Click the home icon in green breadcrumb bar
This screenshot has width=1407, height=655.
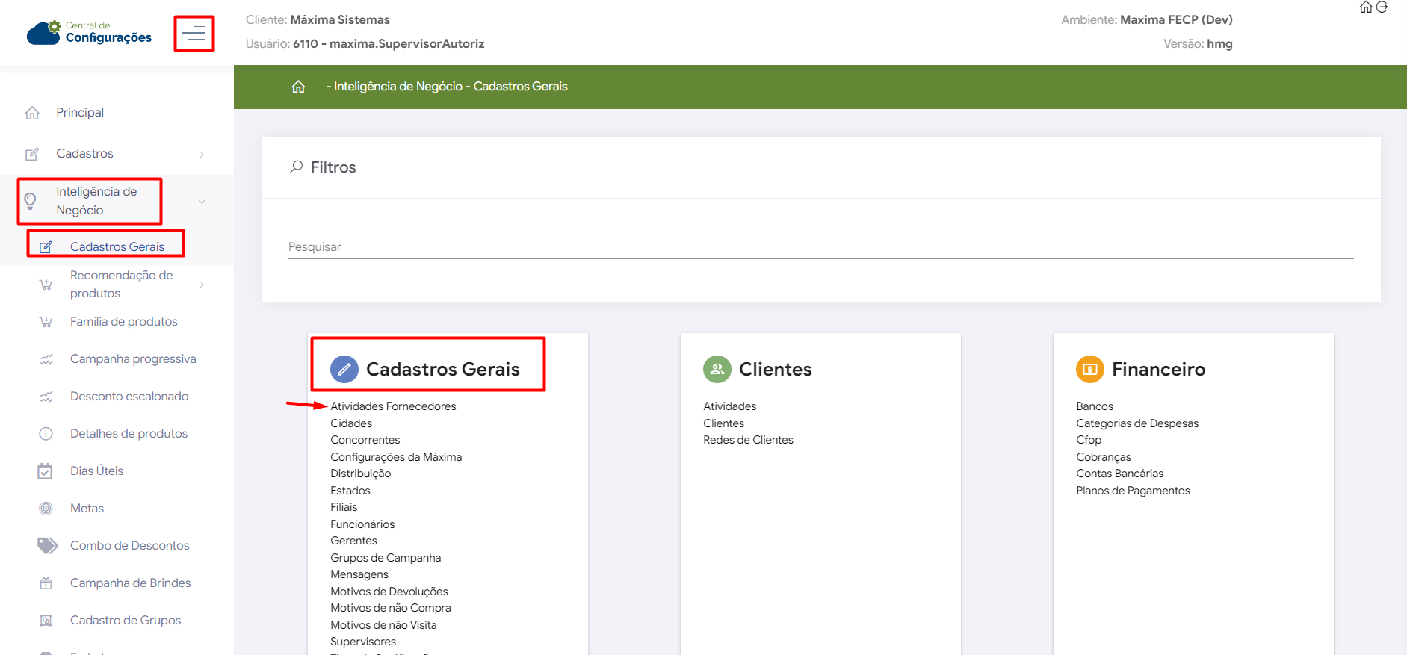(298, 87)
